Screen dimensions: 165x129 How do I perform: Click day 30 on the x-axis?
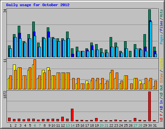tap(150, 125)
